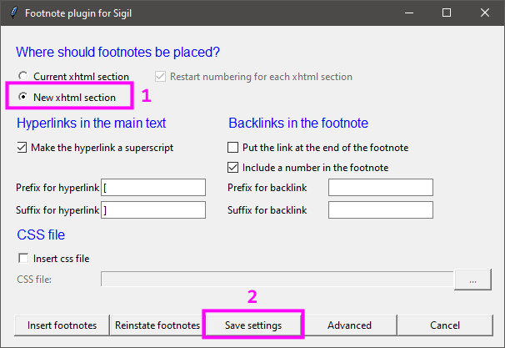Maximize the Footnote plugin window
This screenshot has height=348, width=505.
(x=447, y=13)
